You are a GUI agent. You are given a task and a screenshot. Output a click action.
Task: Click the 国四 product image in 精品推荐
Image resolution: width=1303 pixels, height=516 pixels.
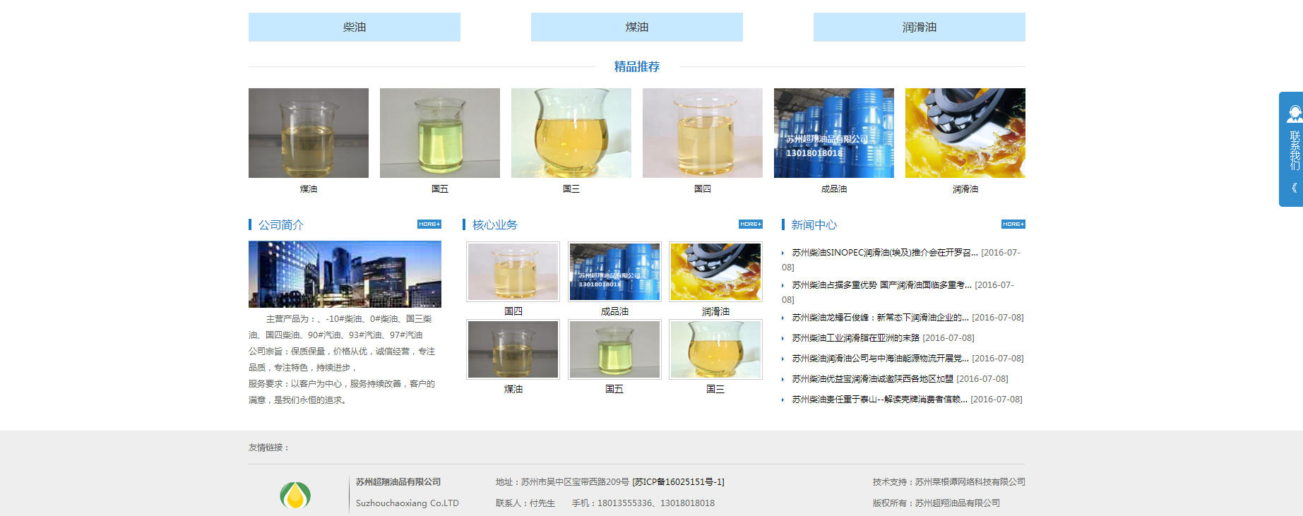pyautogui.click(x=703, y=133)
